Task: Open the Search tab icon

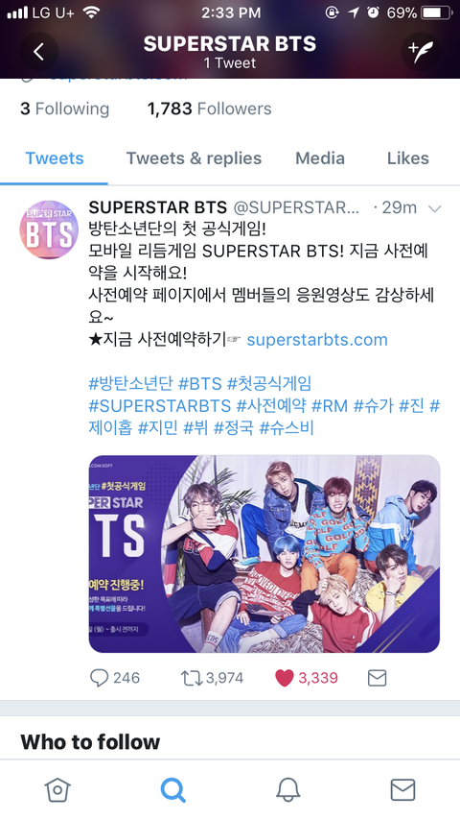Action: [172, 789]
